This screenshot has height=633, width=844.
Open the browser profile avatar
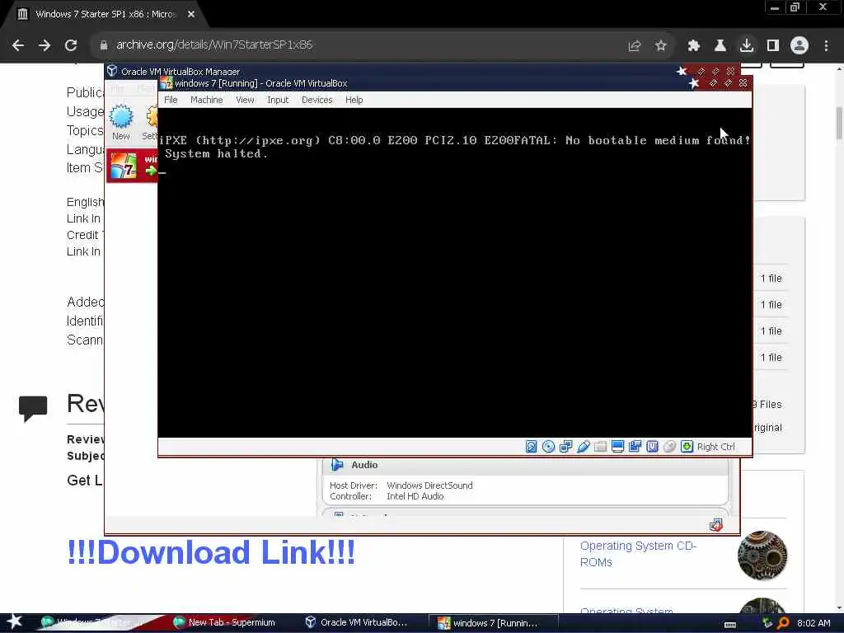pos(799,45)
